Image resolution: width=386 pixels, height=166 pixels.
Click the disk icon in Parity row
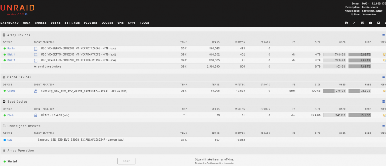pos(36,49)
